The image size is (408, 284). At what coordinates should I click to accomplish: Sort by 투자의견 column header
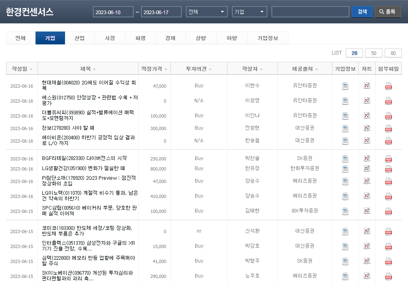pos(199,69)
